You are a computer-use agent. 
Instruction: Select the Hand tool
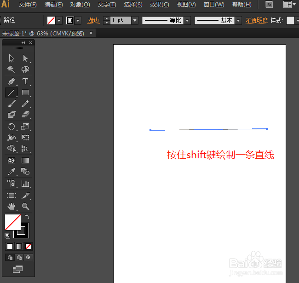(11, 207)
